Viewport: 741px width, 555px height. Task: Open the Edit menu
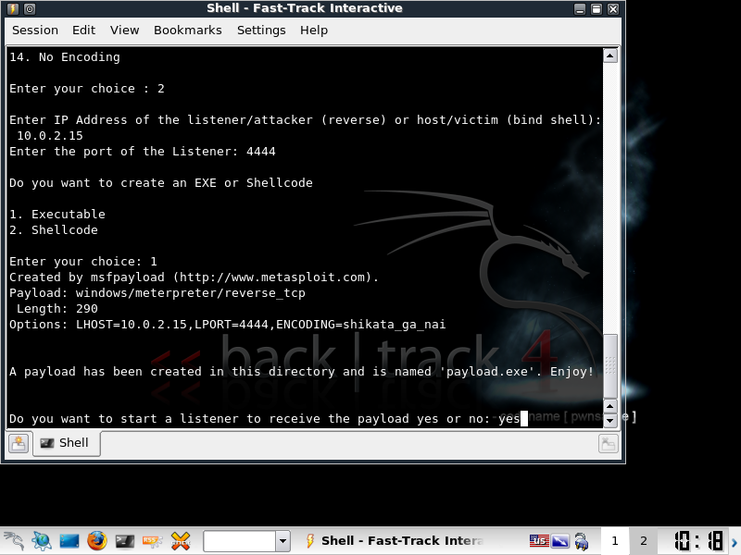click(x=83, y=31)
